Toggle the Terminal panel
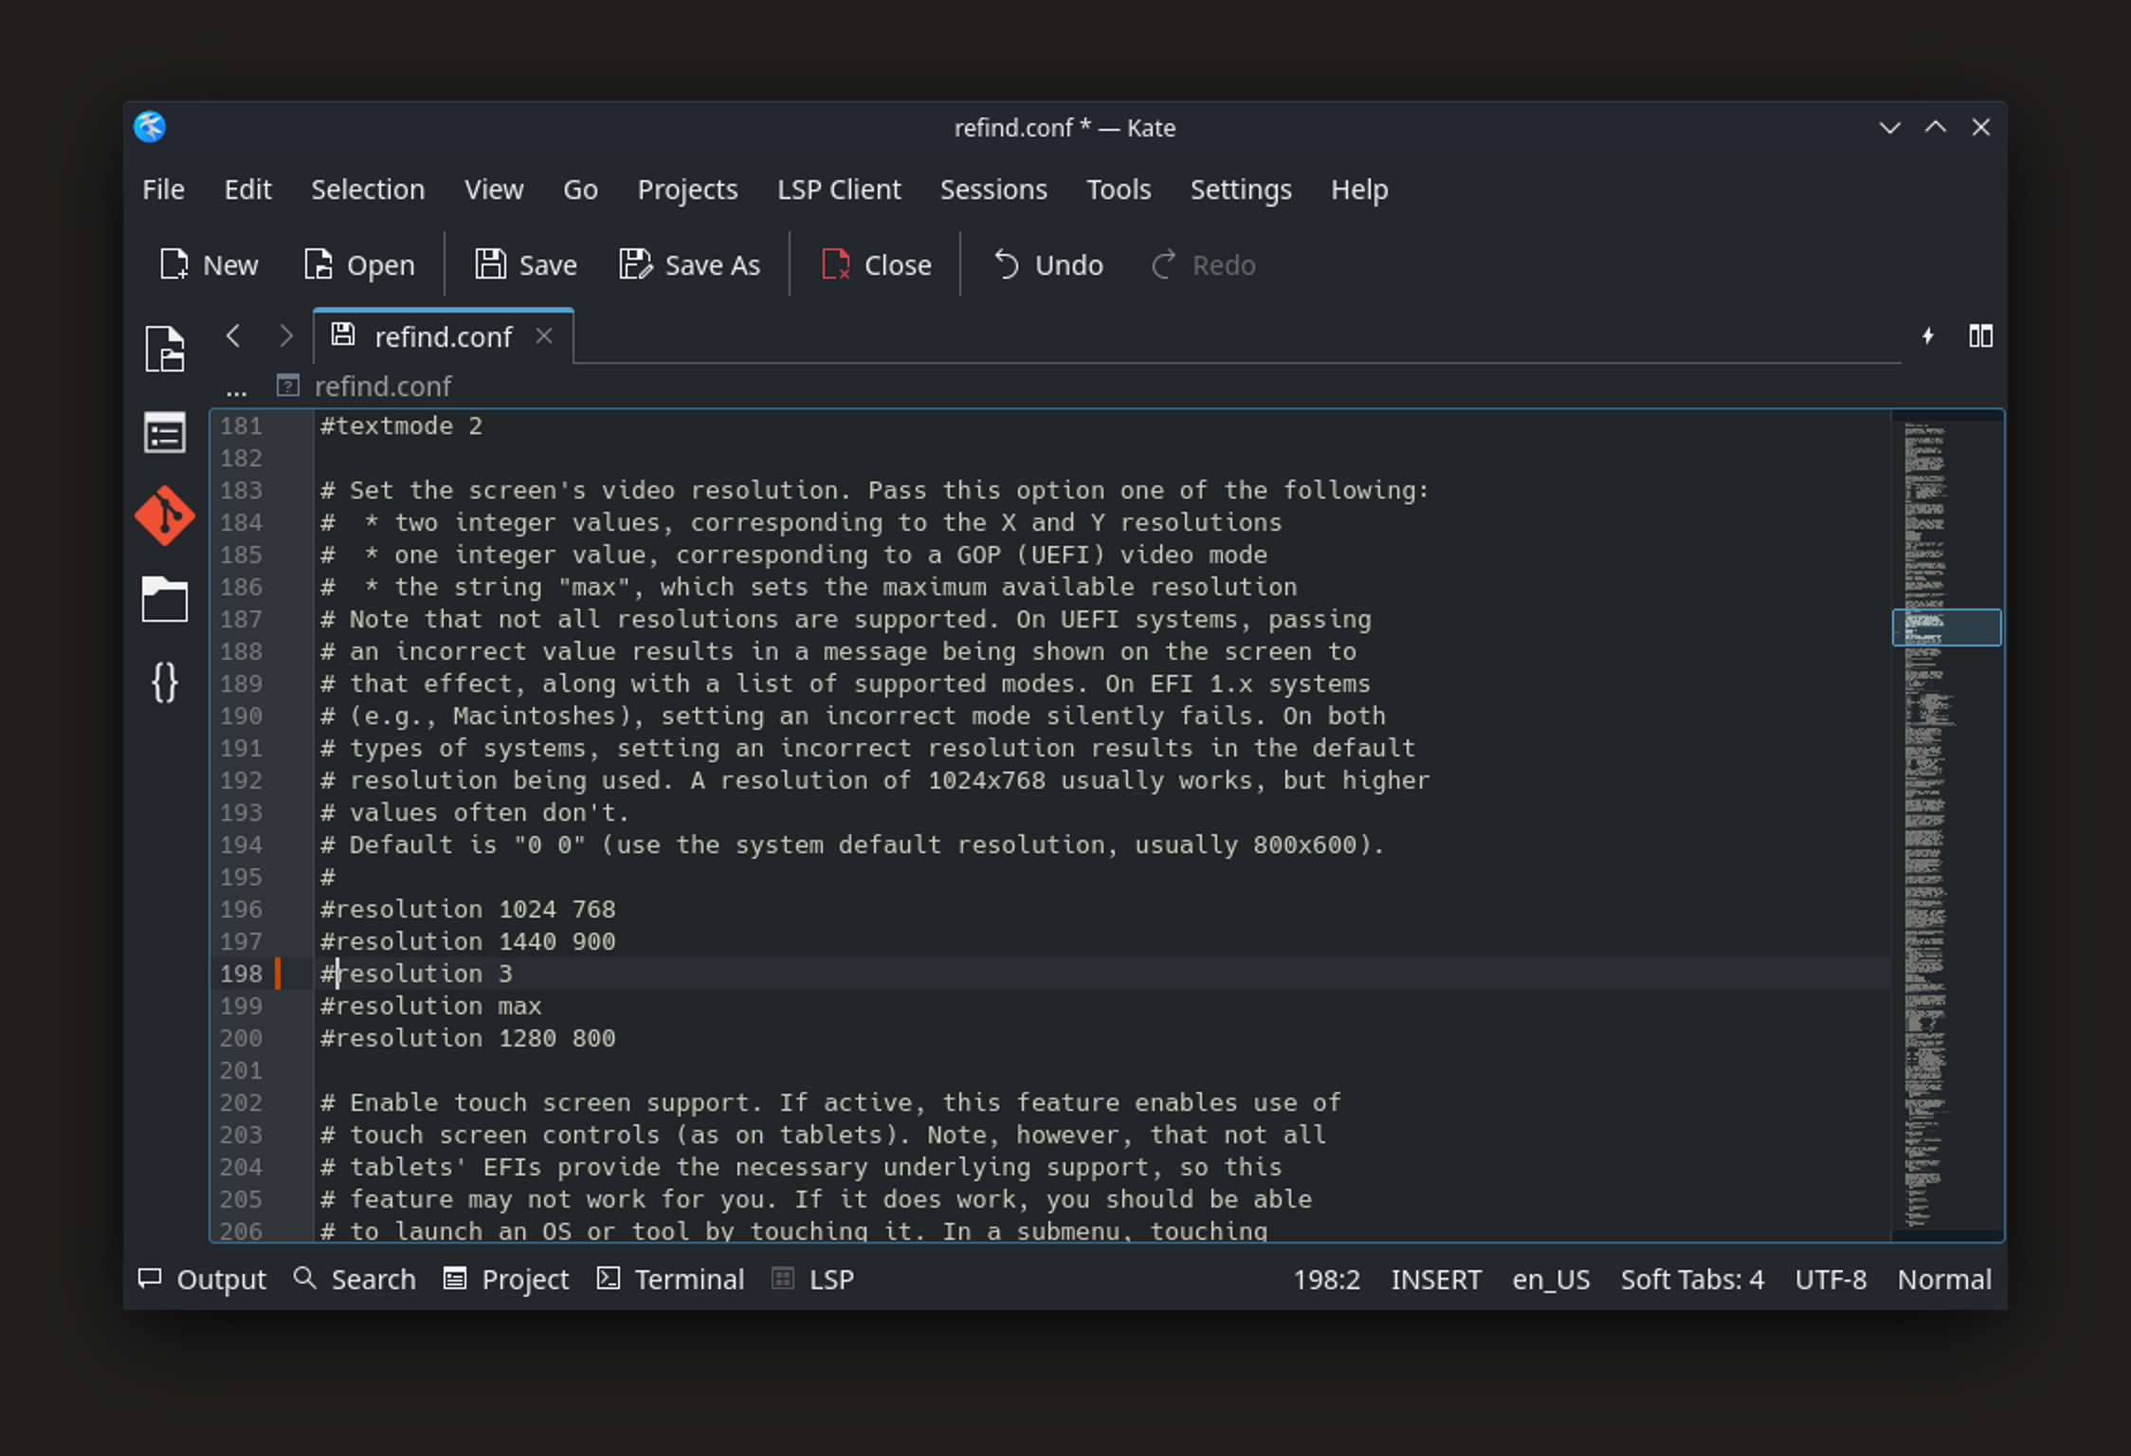This screenshot has height=1456, width=2131. pyautogui.click(x=670, y=1280)
